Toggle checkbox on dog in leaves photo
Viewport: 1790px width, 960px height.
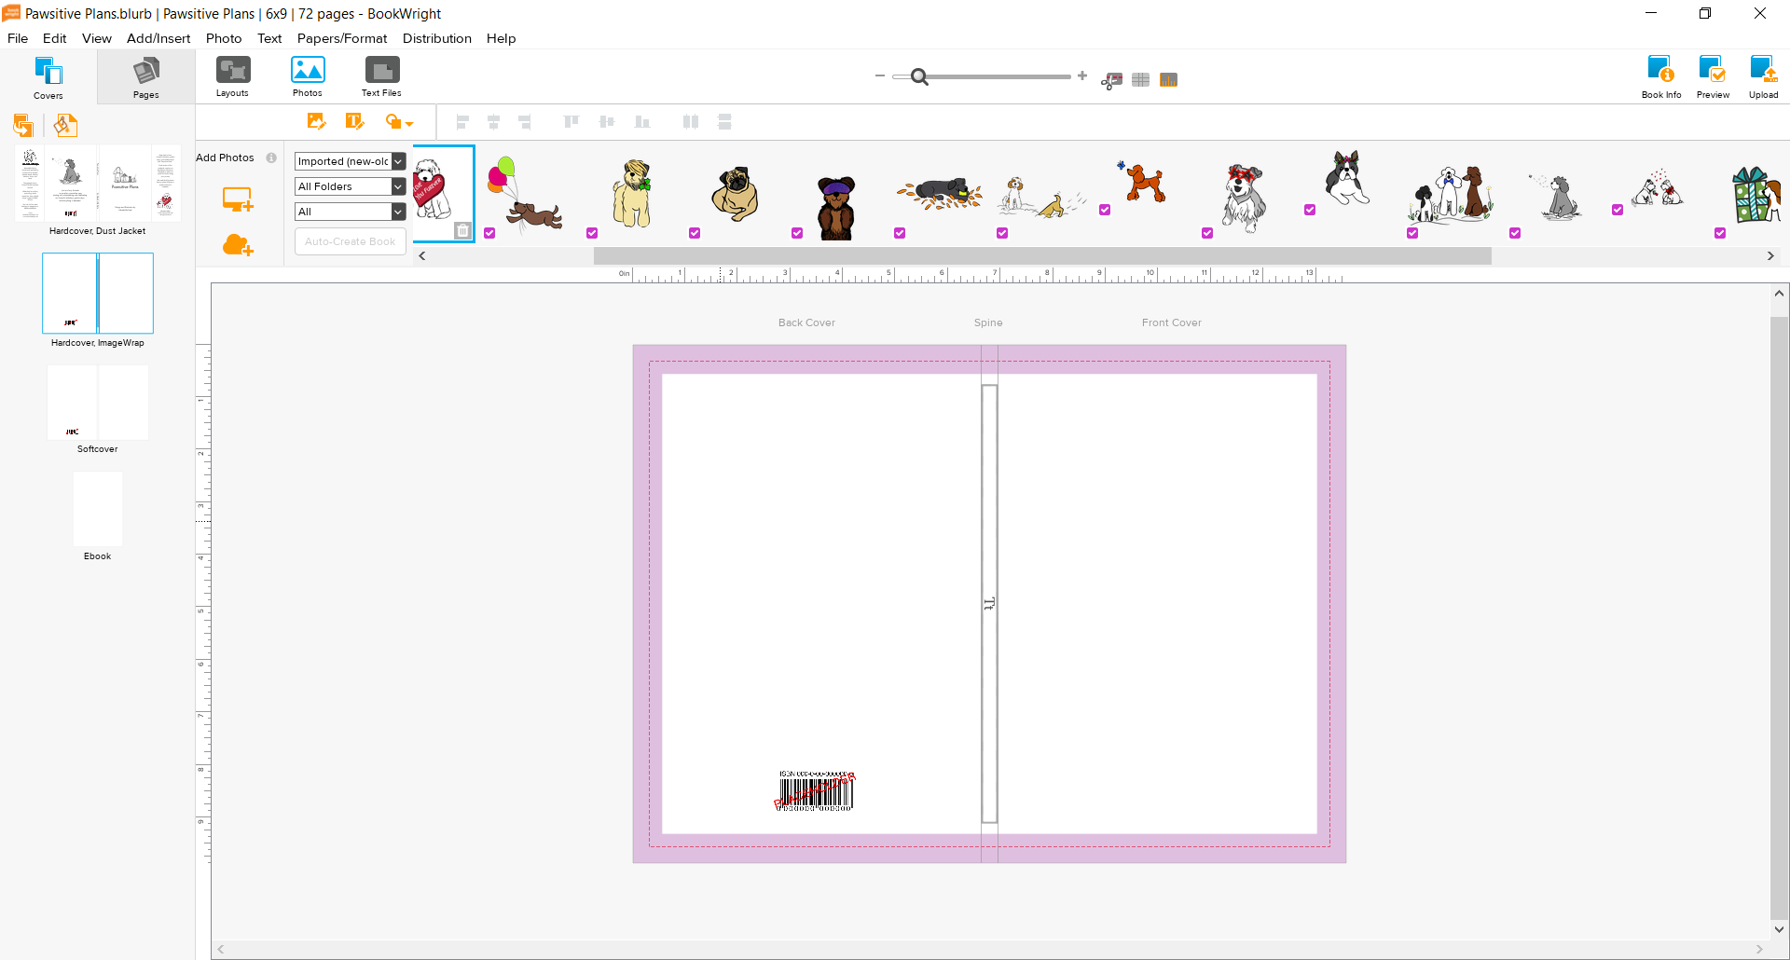coord(900,233)
